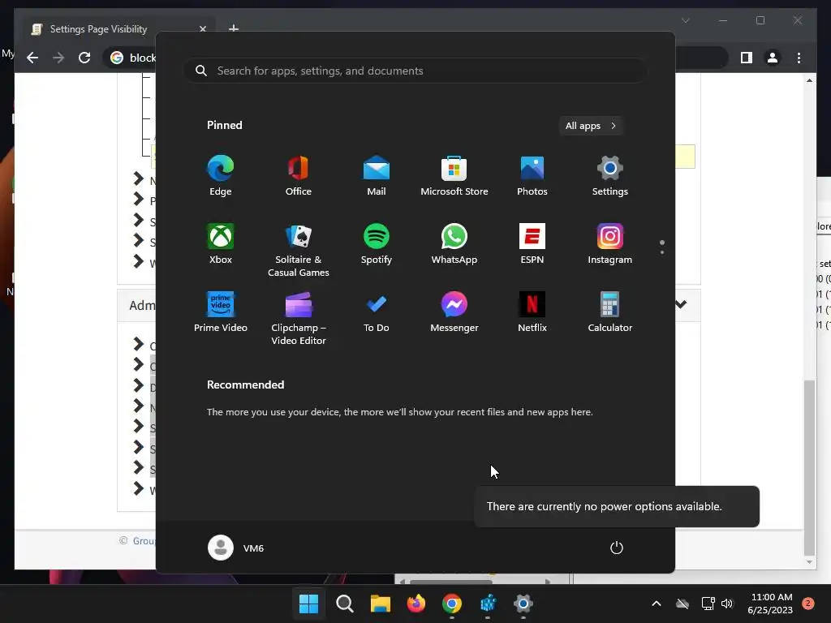
Task: Toggle browser side panel
Action: (747, 58)
